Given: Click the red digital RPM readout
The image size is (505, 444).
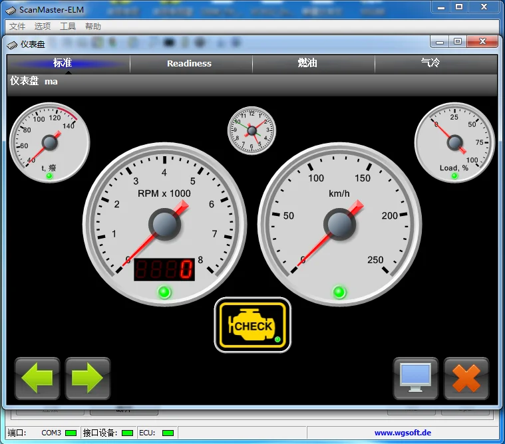Looking at the screenshot, I should click(164, 269).
